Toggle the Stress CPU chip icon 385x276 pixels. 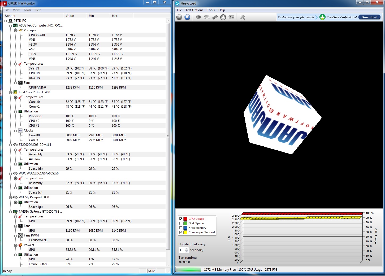198,17
